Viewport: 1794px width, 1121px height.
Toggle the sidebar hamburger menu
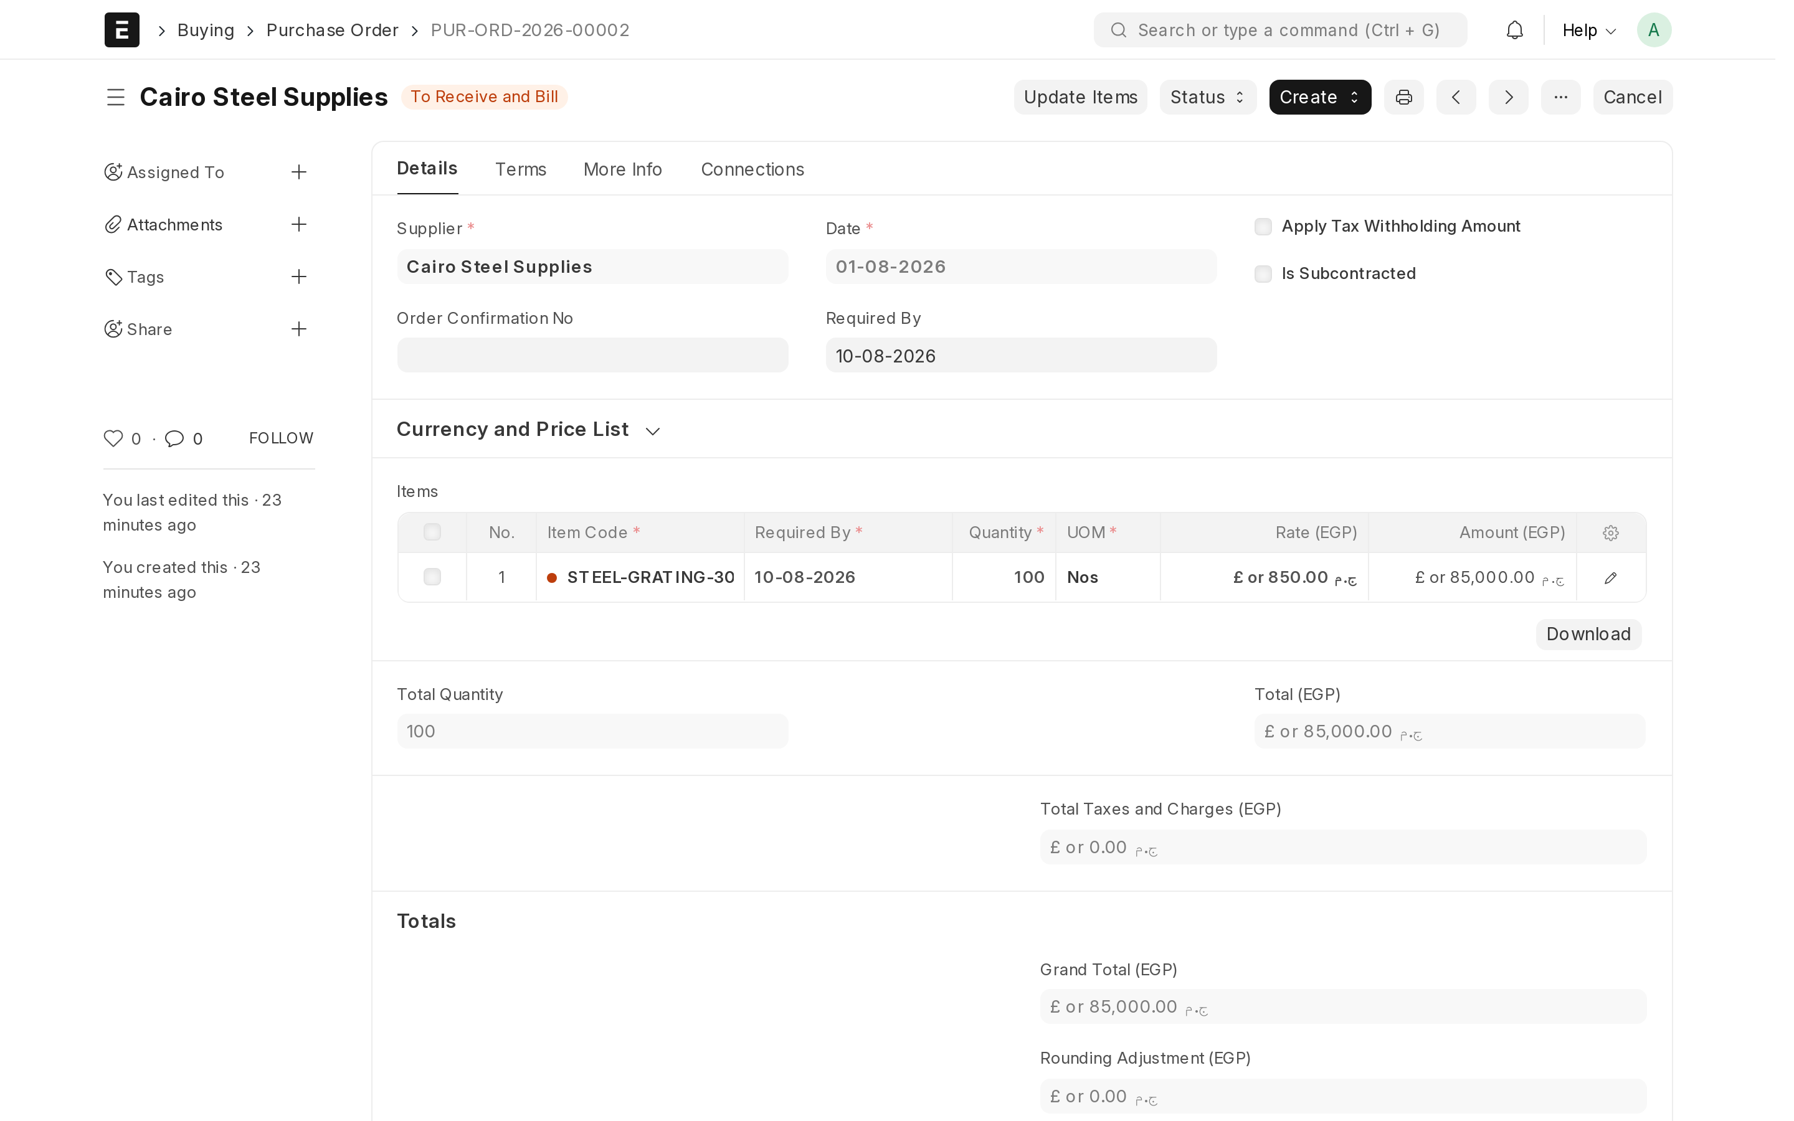116,97
